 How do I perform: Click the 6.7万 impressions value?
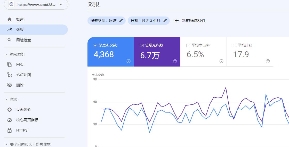pos(150,55)
